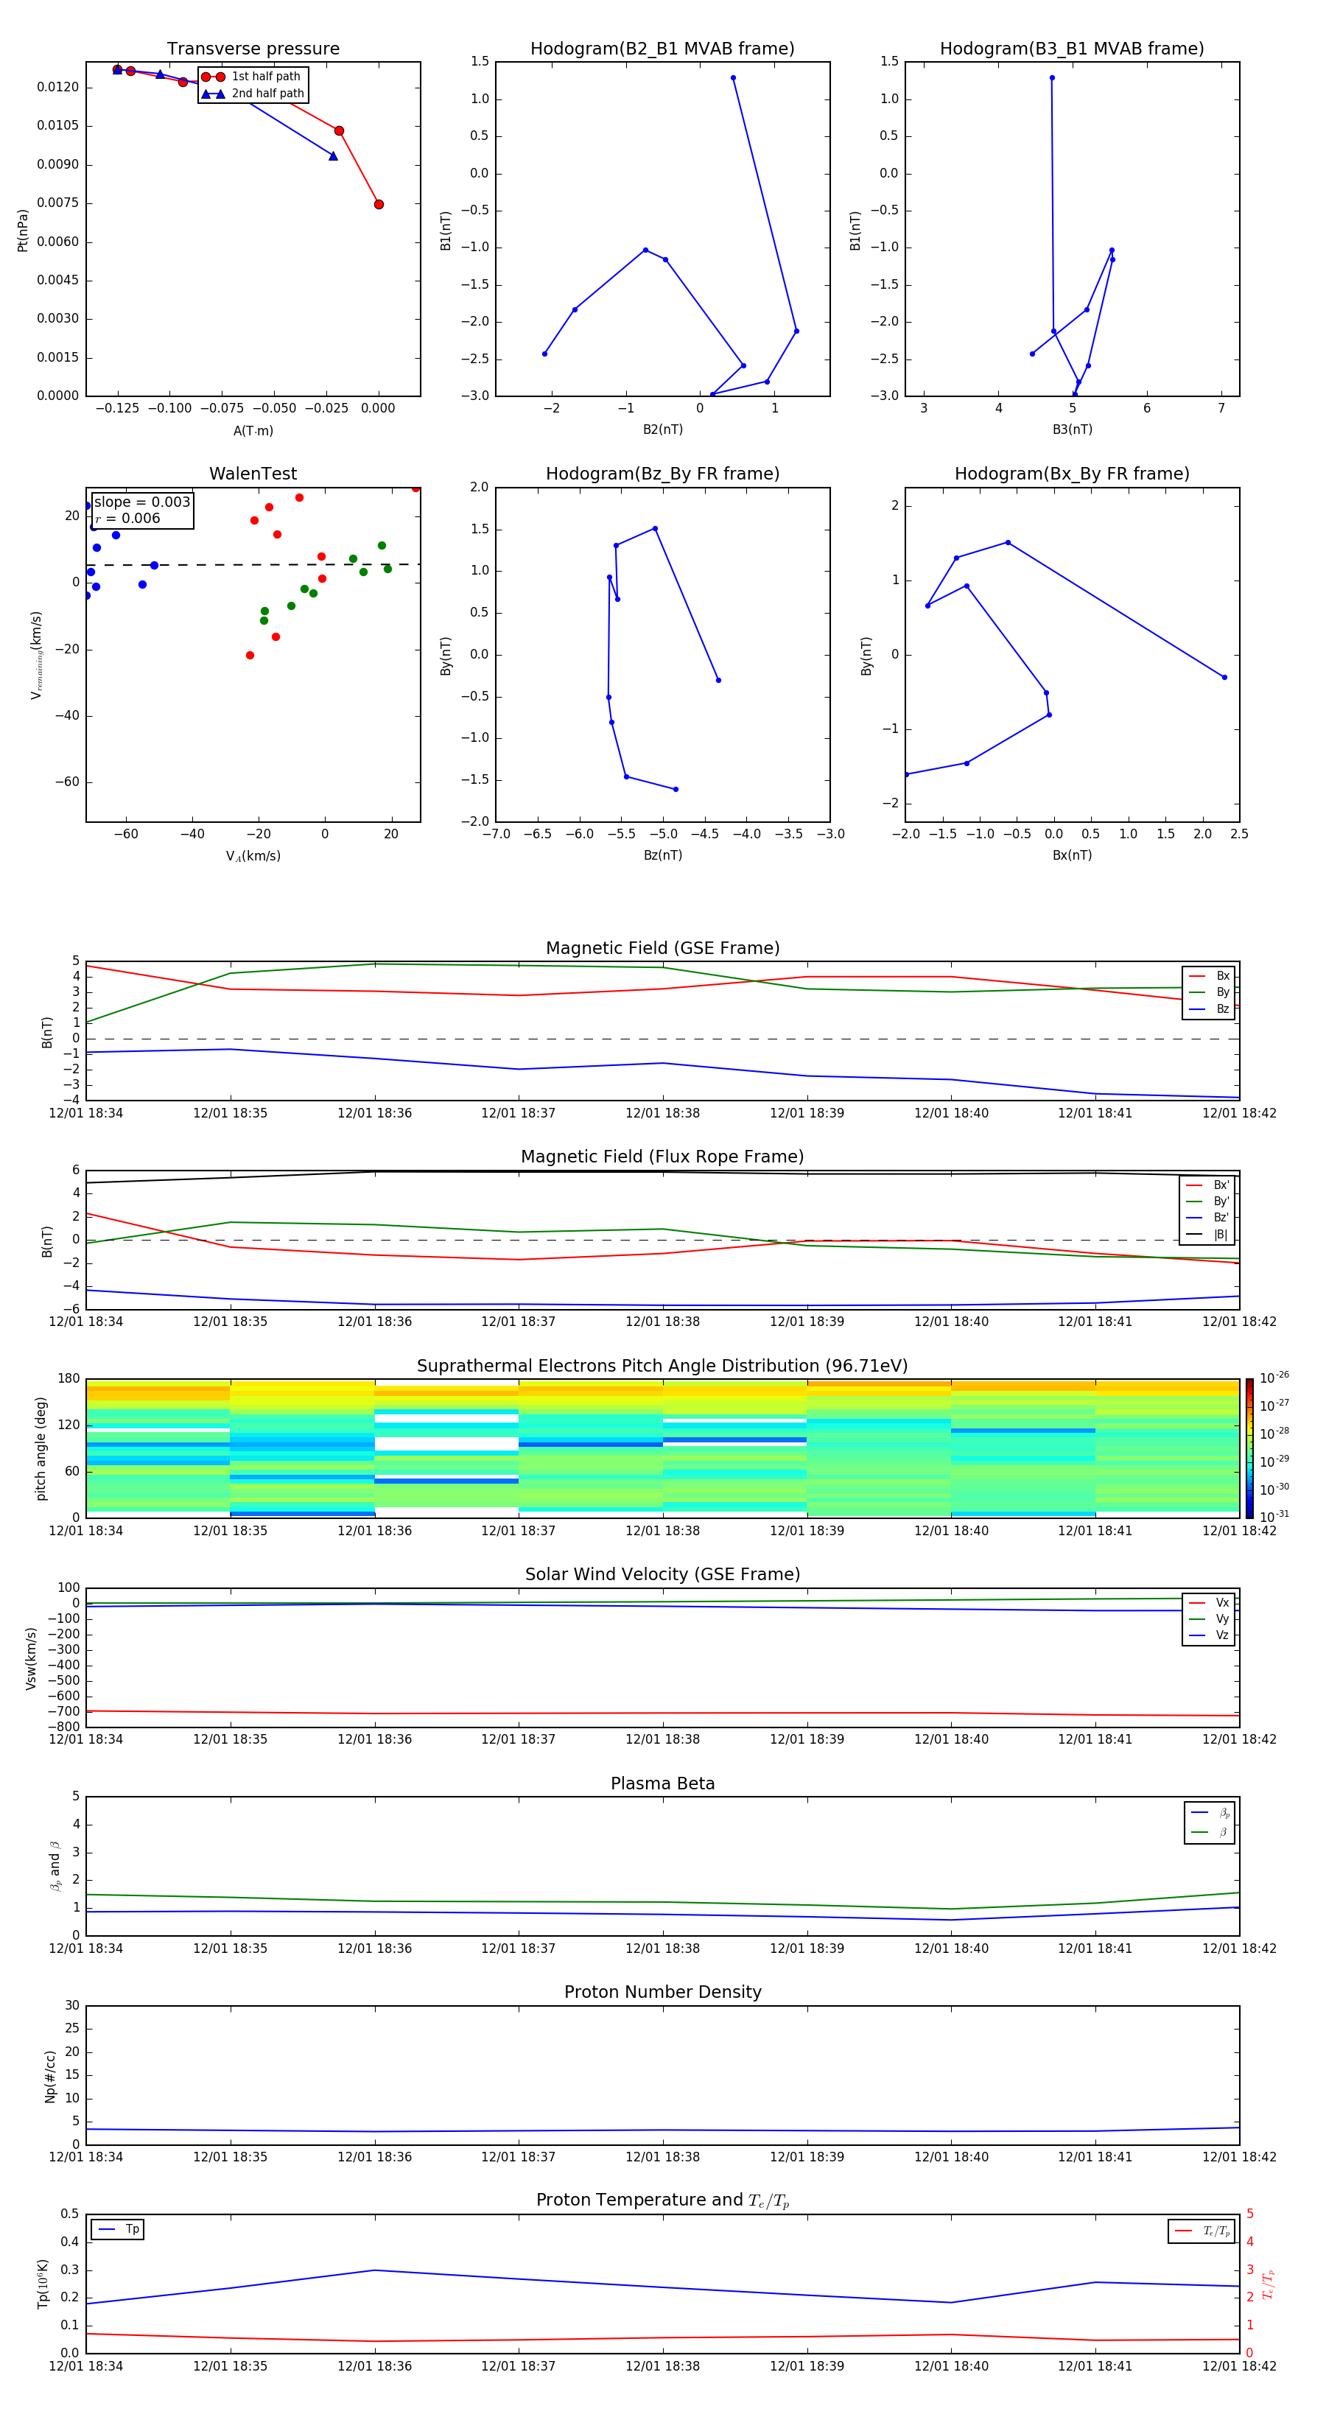
Task: Click the '180' tick on pitch angle axis
Action: 69,1379
